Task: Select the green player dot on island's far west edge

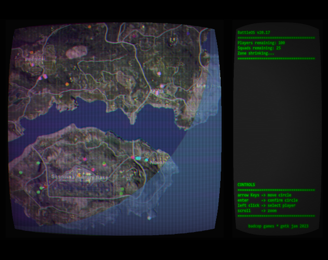Action: pos(20,172)
